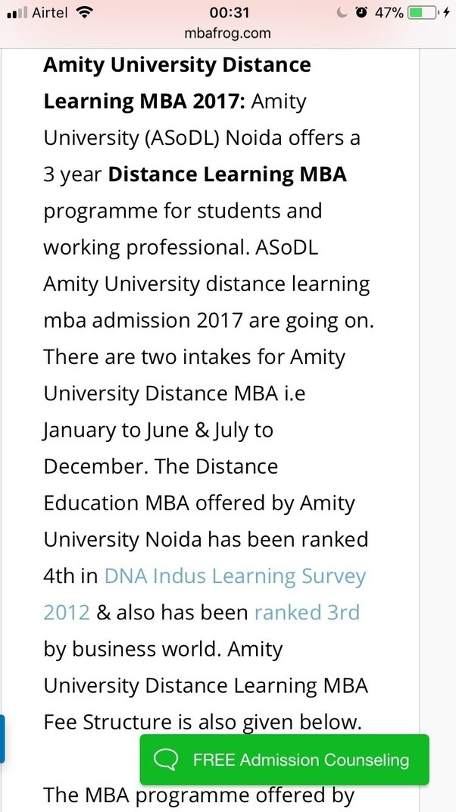Tap the bold Amity University Distance heading
Image resolution: width=456 pixels, height=812 pixels.
tap(177, 64)
